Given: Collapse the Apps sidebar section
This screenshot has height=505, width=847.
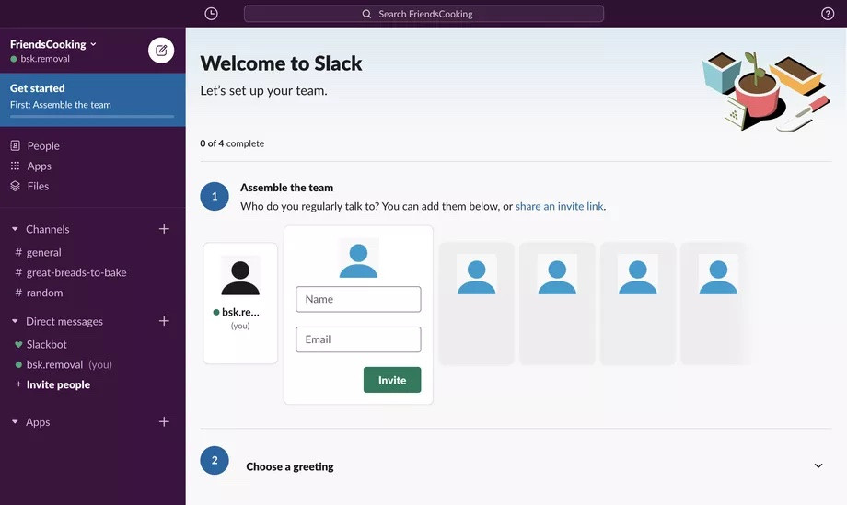Looking at the screenshot, I should (15, 422).
